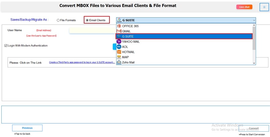The width and height of the screenshot is (270, 137).
Task: Click the IMAP mail icon
Action: (x=119, y=57)
